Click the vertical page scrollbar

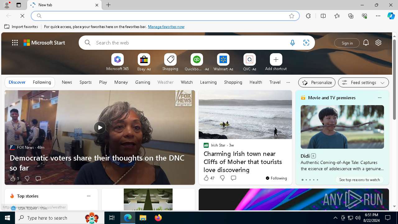click(394, 80)
